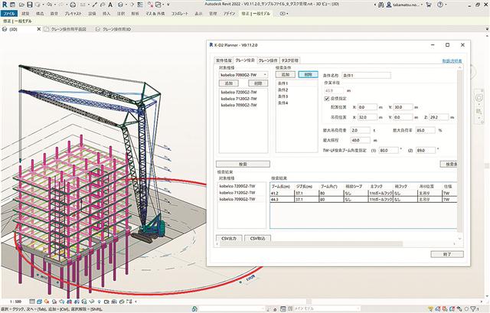Click the Open folder icon in quick access toolbar
The height and width of the screenshot is (313, 490).
click(21, 5)
